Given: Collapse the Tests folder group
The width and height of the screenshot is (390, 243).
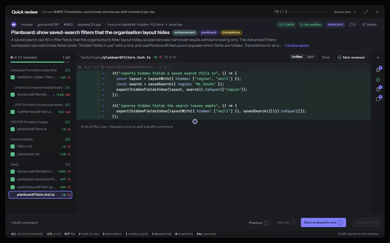Looking at the screenshot, I should point(40,164).
